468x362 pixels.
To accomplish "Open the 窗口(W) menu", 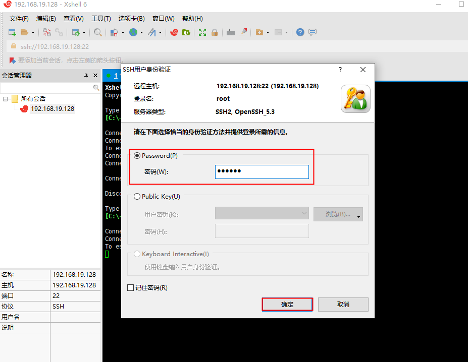I will [x=163, y=19].
